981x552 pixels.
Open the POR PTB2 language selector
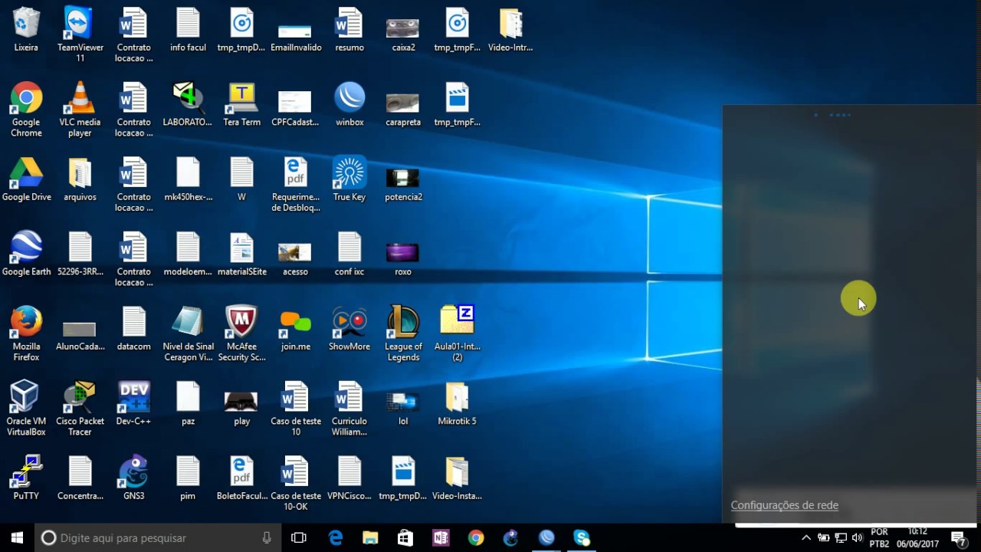pyautogui.click(x=879, y=538)
